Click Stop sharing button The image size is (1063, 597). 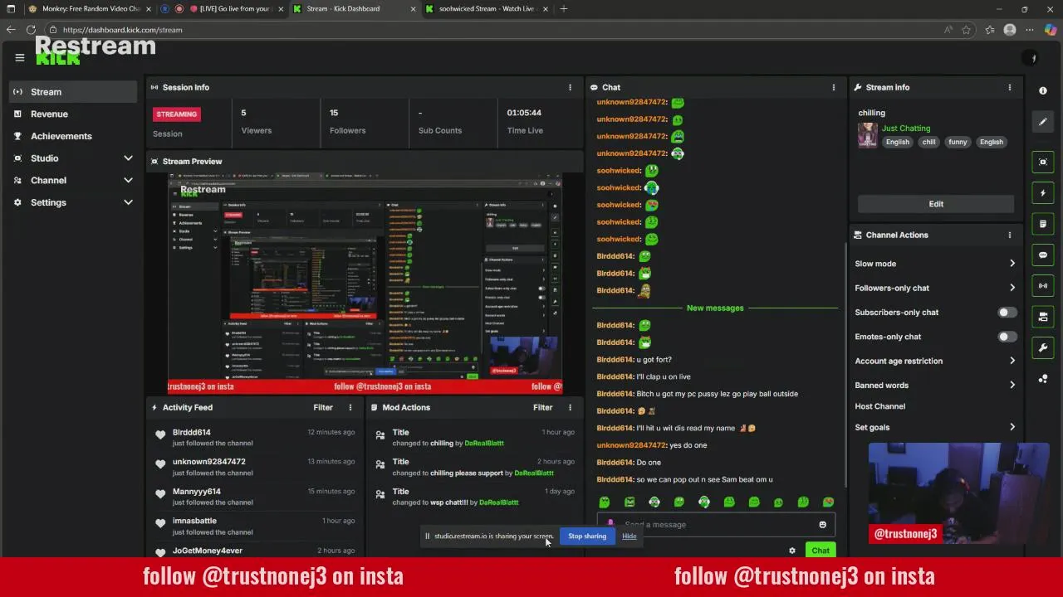(x=587, y=536)
